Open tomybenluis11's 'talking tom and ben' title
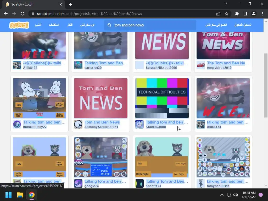268x201 pixels. click(x=227, y=181)
